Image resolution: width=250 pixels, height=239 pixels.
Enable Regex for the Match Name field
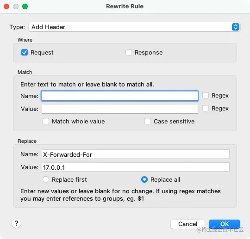click(x=206, y=95)
